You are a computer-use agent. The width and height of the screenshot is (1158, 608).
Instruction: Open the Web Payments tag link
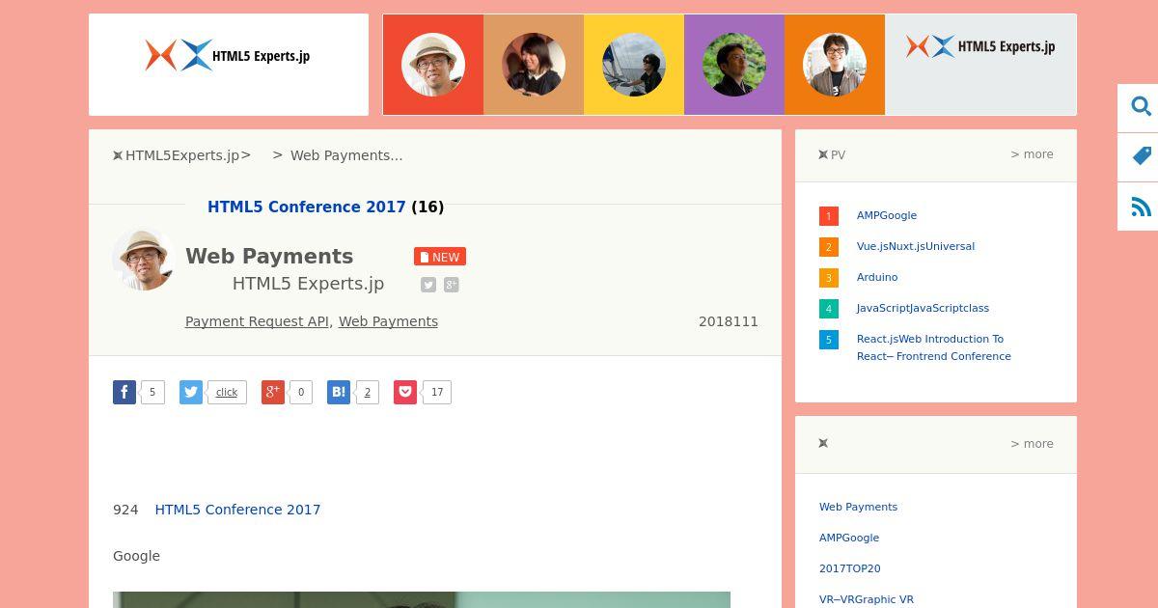388,321
